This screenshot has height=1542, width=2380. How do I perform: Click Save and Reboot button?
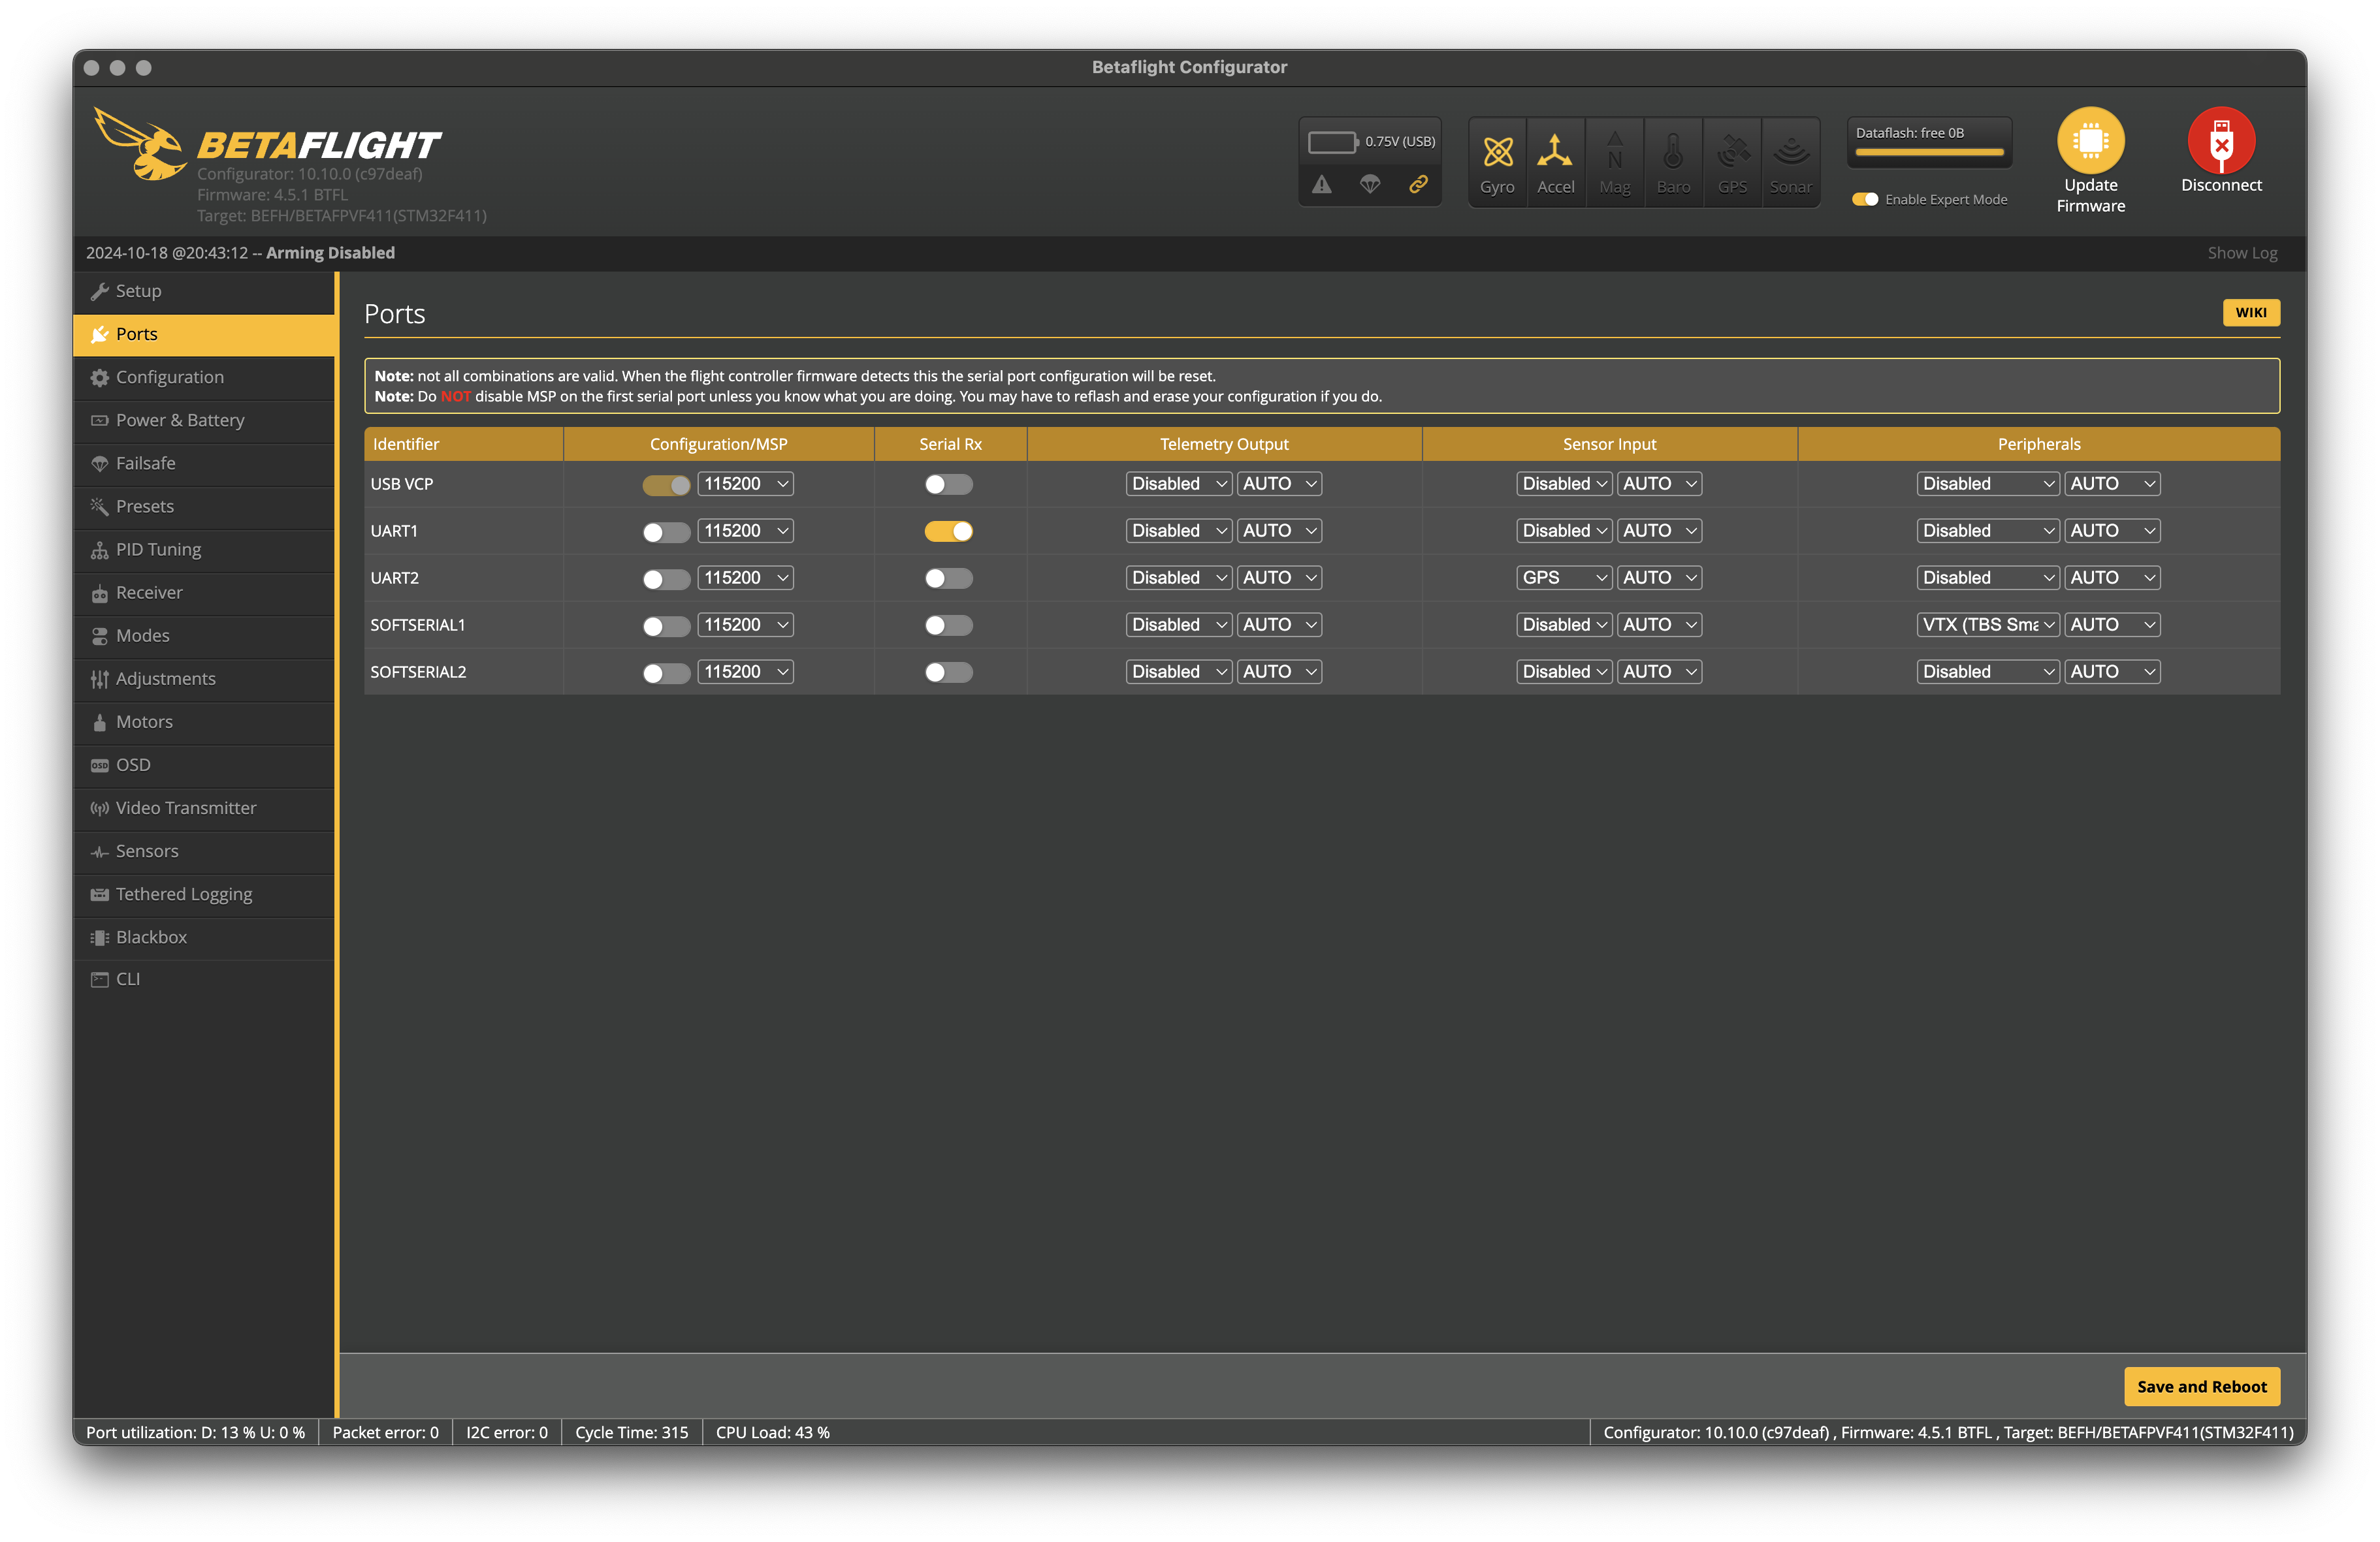tap(2201, 1386)
